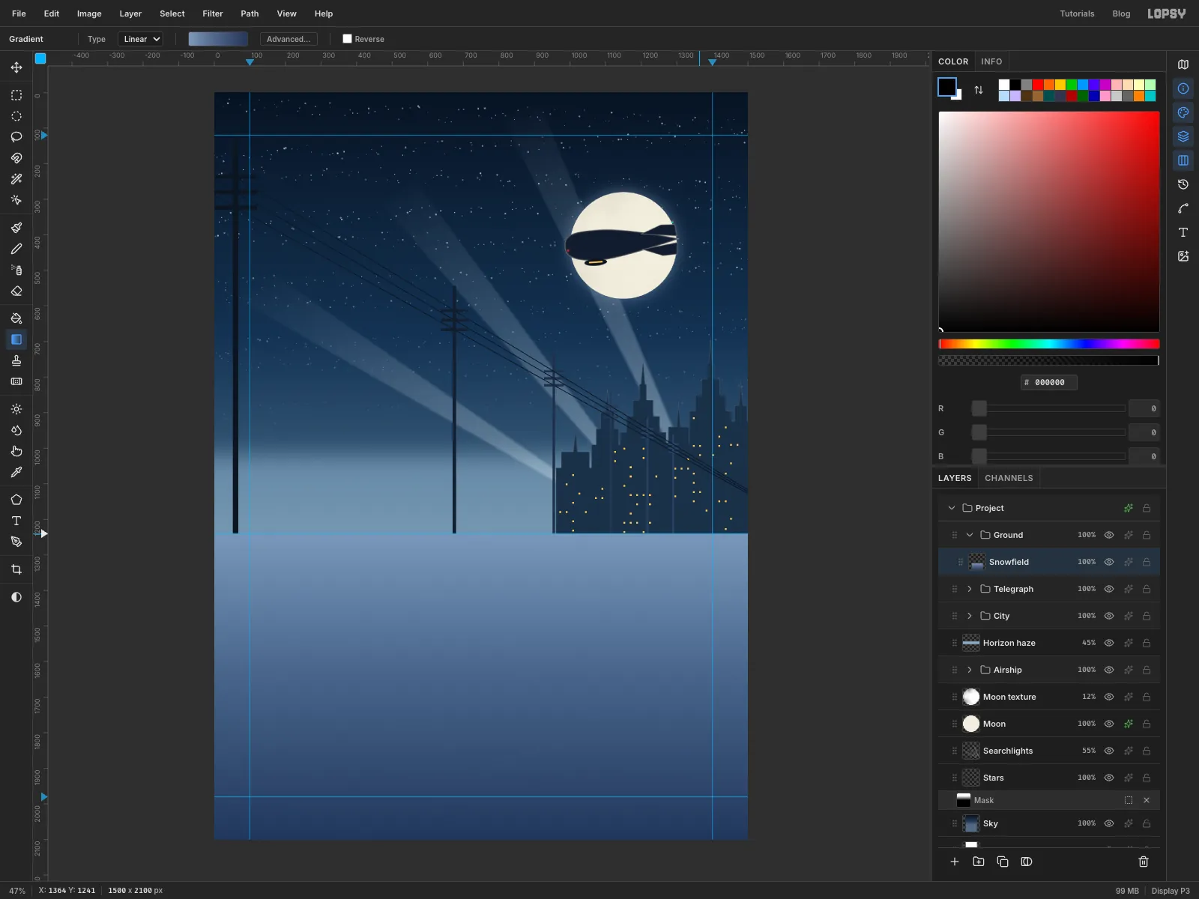Open the Filter menu
Viewport: 1199px width, 899px height.
pyautogui.click(x=213, y=13)
